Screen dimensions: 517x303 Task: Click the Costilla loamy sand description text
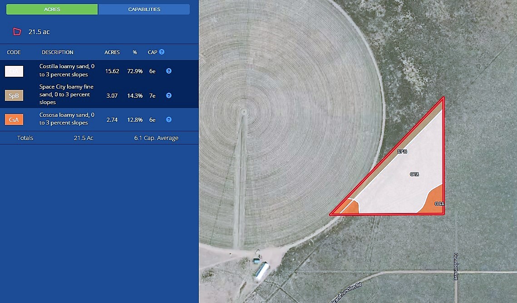point(67,70)
